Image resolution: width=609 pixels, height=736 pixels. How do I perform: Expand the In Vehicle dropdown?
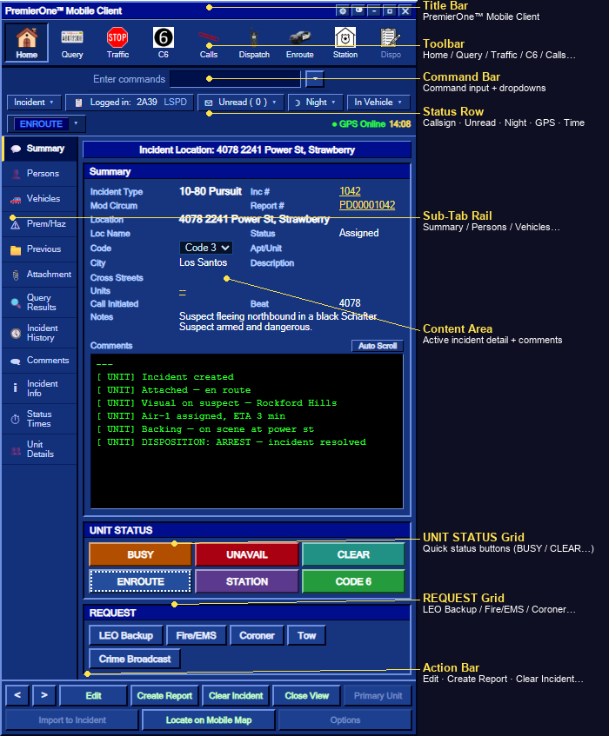pyautogui.click(x=378, y=102)
